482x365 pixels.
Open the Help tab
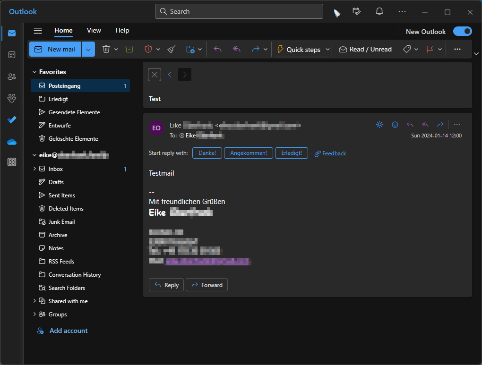tap(122, 30)
